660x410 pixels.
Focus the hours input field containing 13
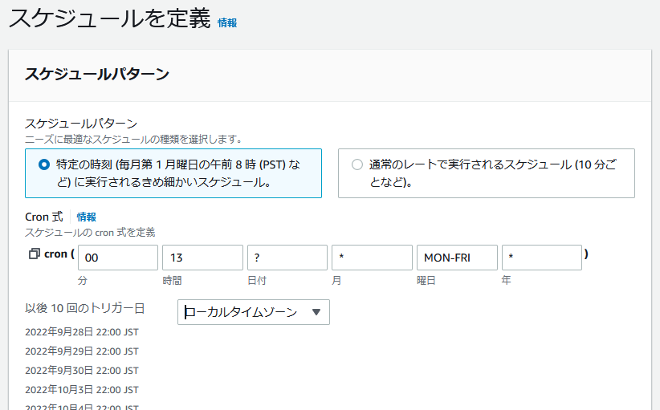tap(202, 258)
